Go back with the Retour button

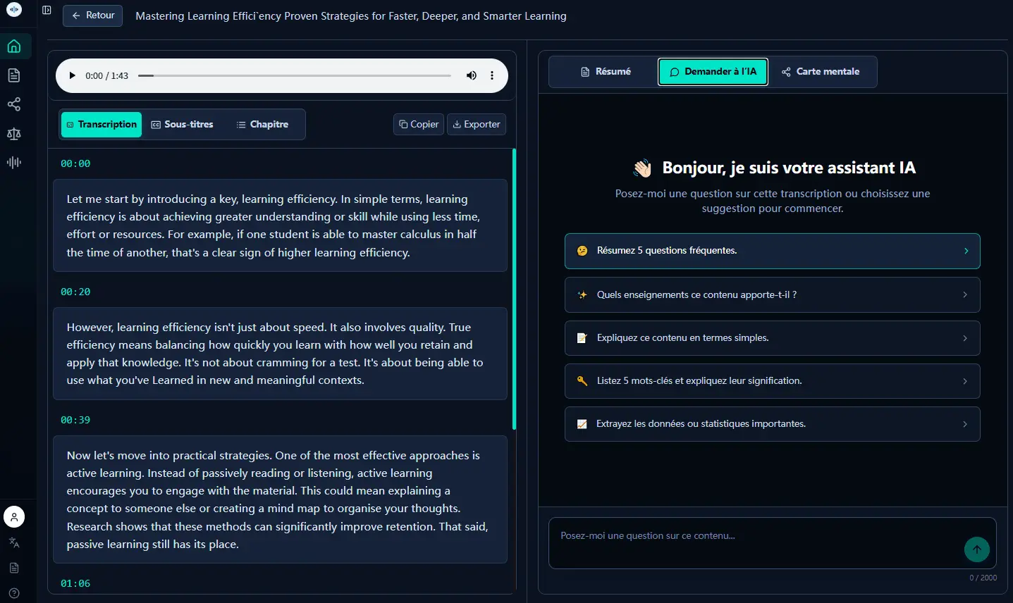click(92, 15)
